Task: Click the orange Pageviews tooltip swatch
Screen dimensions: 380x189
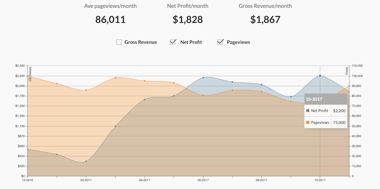Action: coord(308,123)
